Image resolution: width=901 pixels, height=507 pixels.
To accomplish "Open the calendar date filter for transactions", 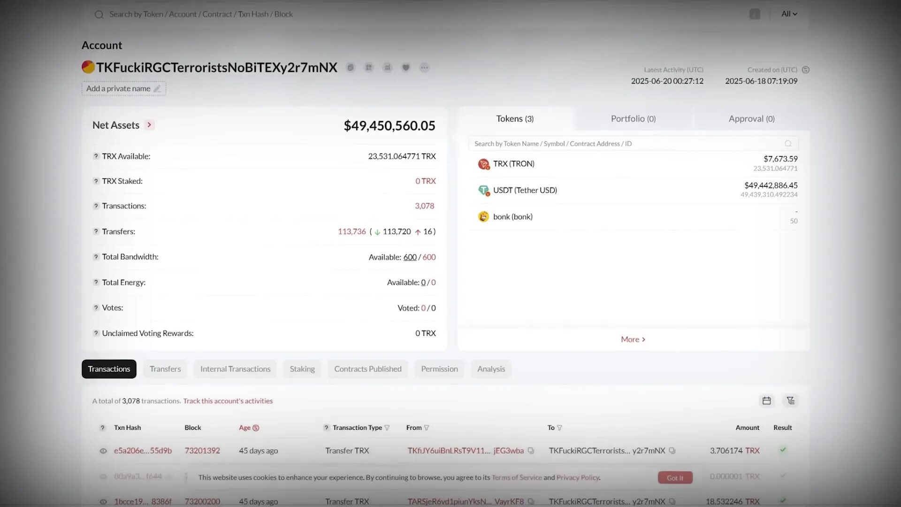I will pyautogui.click(x=766, y=400).
